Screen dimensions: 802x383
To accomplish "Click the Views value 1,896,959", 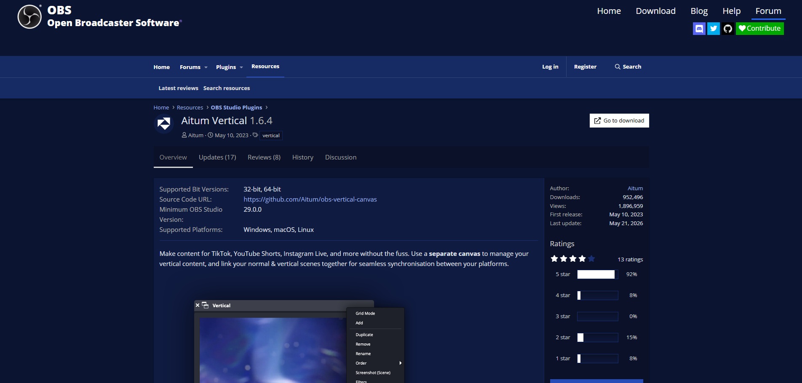I will click(x=631, y=206).
